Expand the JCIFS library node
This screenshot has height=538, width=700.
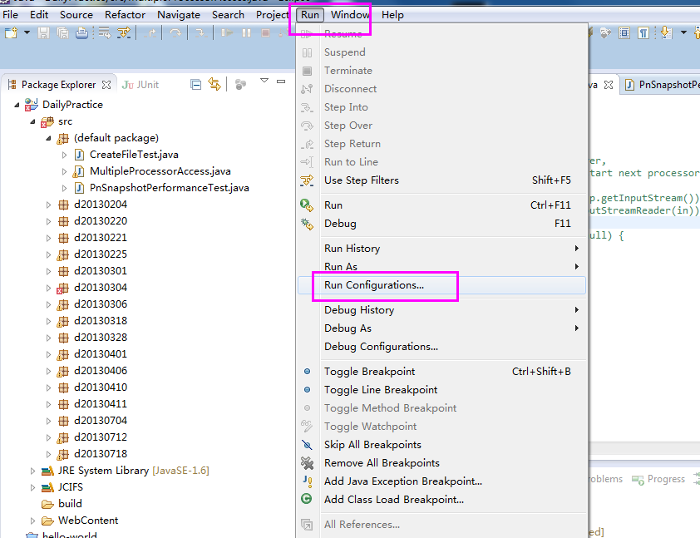[x=32, y=487]
